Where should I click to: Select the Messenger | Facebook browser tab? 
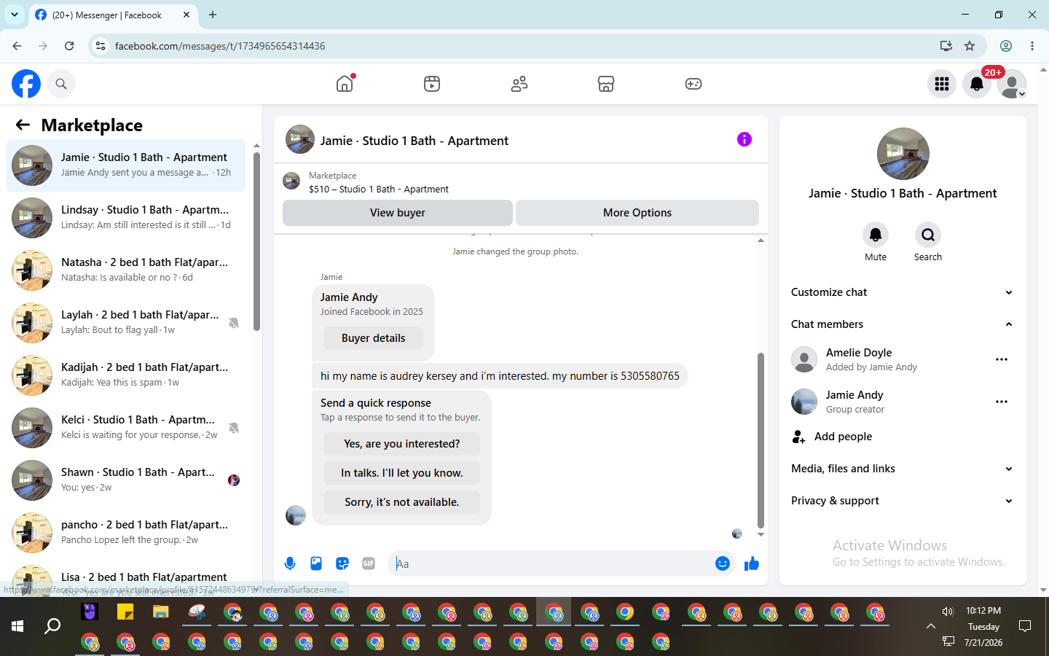(x=113, y=15)
